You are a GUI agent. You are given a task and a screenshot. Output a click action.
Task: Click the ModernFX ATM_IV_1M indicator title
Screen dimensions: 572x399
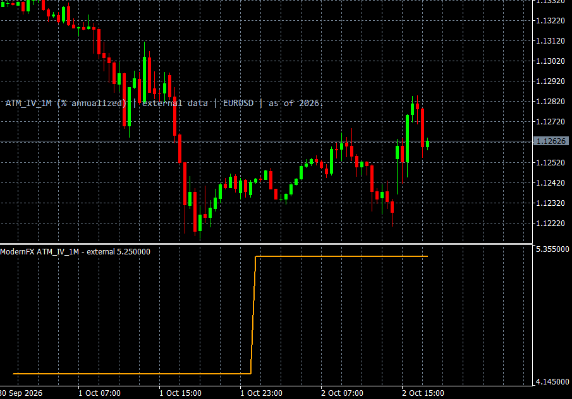[x=75, y=252]
